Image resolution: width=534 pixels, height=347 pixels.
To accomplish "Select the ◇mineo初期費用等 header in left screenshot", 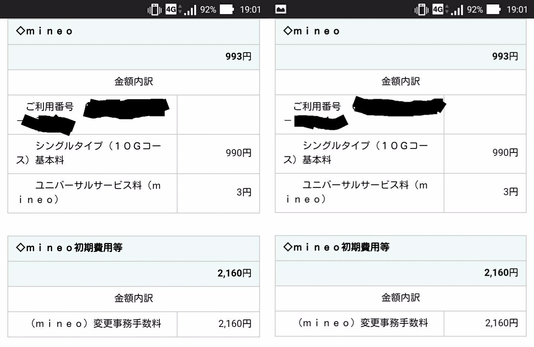I will point(69,248).
